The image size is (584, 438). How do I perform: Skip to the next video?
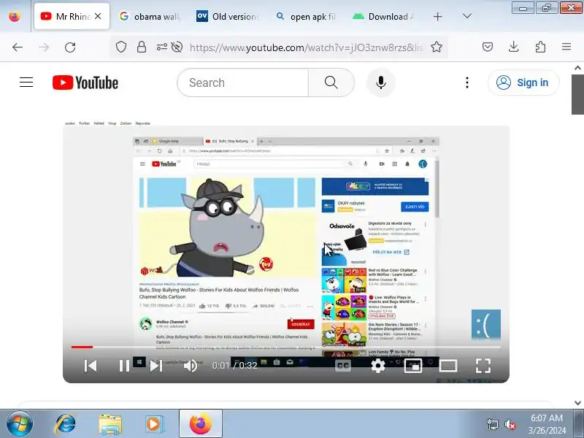pyautogui.click(x=156, y=366)
